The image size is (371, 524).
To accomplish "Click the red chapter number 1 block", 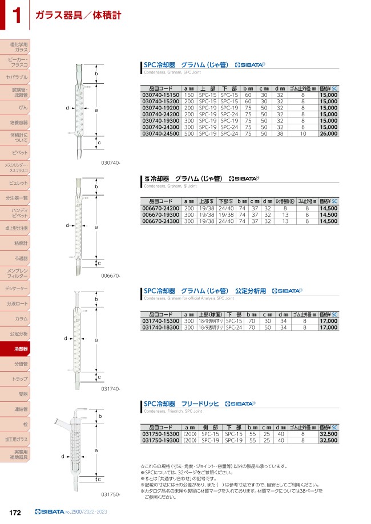I will point(13,15).
